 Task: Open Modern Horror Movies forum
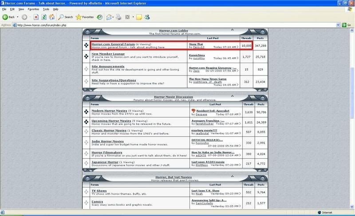[x=109, y=111]
